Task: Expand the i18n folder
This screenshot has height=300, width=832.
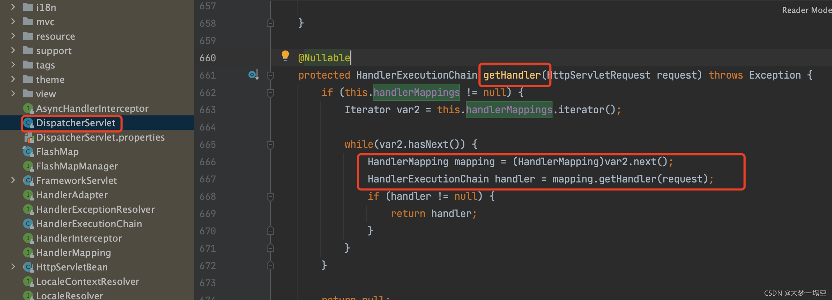Action: (x=13, y=7)
